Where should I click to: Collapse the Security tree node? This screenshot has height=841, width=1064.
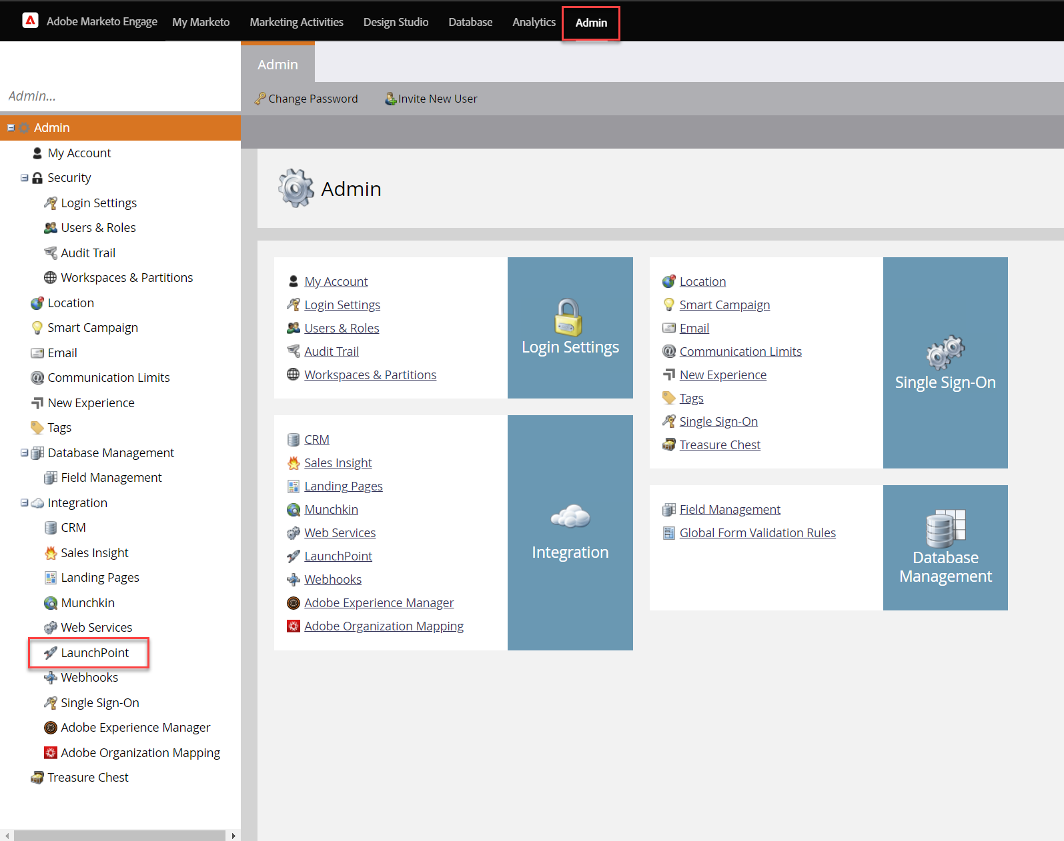24,178
